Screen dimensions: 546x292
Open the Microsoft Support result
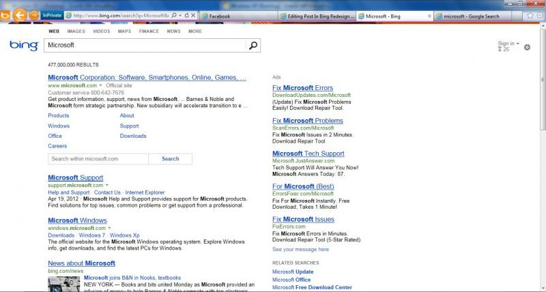[x=76, y=177]
